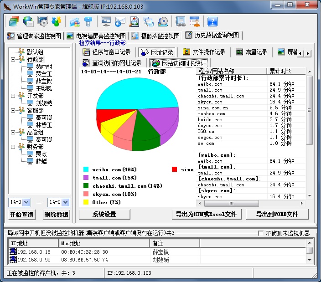Click the icon on 流量记录 tab
Image resolution: width=321 pixels, height=282 pixels.
(239, 52)
